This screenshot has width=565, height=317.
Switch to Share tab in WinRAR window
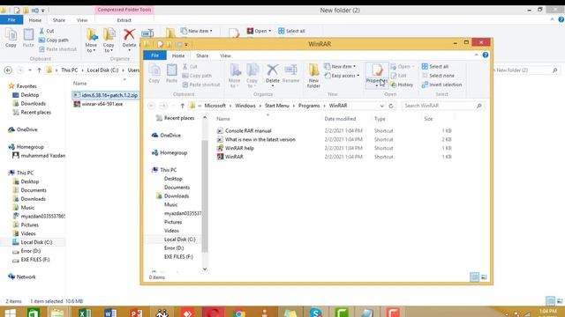click(x=202, y=55)
